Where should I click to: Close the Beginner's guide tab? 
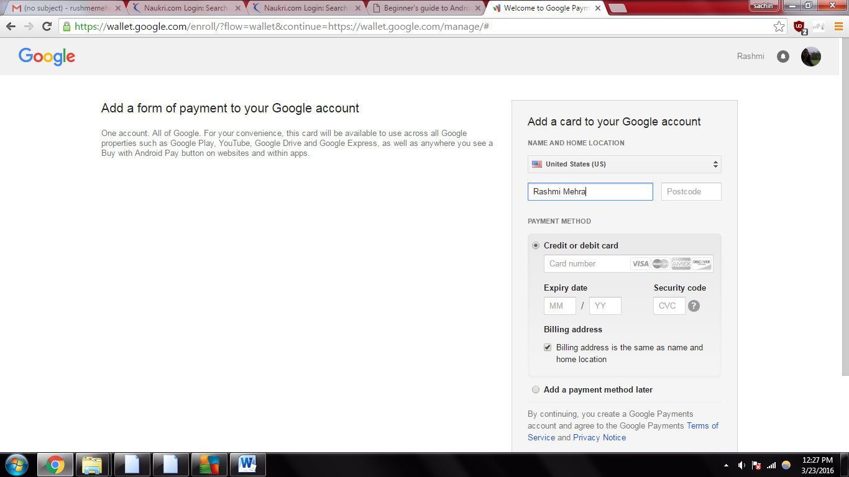pyautogui.click(x=477, y=8)
